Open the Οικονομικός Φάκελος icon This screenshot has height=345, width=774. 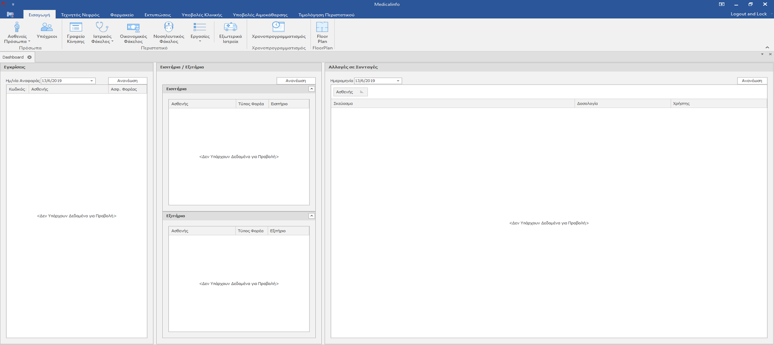point(133,28)
